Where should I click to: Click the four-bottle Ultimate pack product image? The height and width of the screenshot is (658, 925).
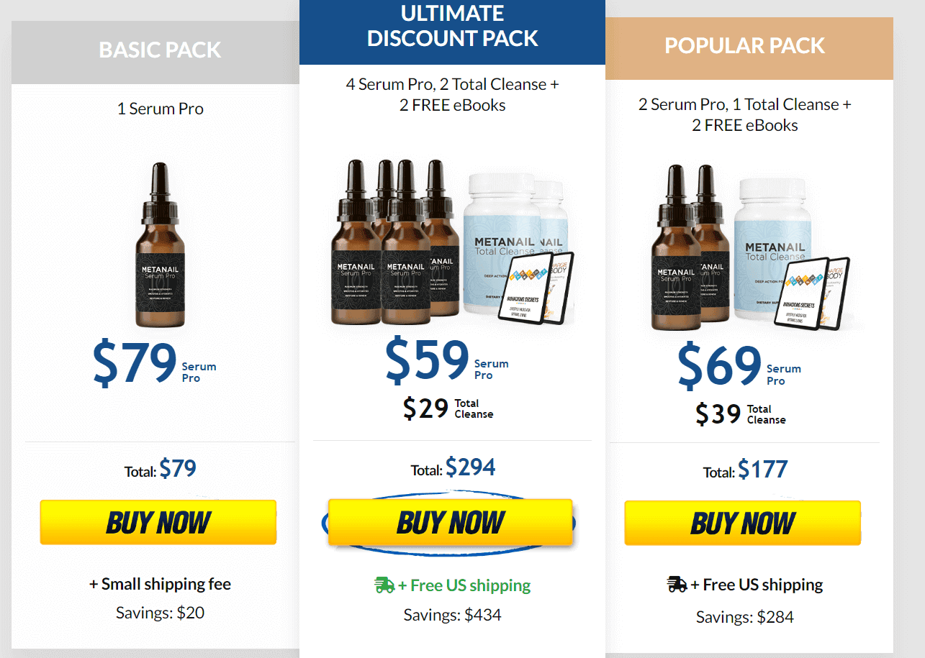pyautogui.click(x=452, y=242)
